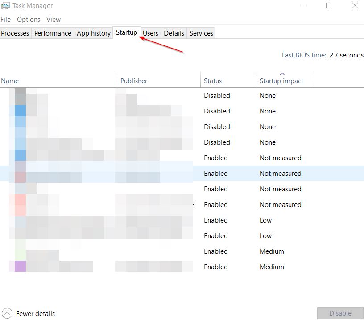
Task: Minimize the Task Manager window
Action: 303,5
